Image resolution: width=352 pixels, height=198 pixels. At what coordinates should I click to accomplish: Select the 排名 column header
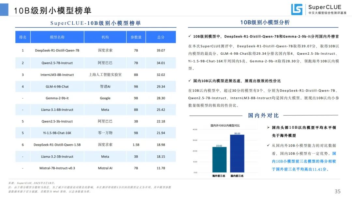[x=23, y=37]
